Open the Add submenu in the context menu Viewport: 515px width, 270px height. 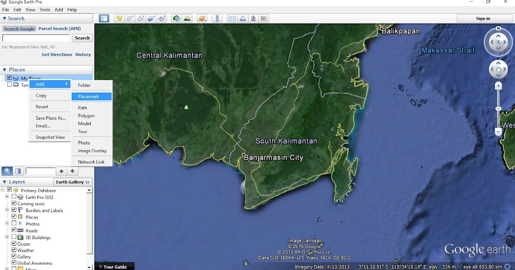(x=50, y=84)
